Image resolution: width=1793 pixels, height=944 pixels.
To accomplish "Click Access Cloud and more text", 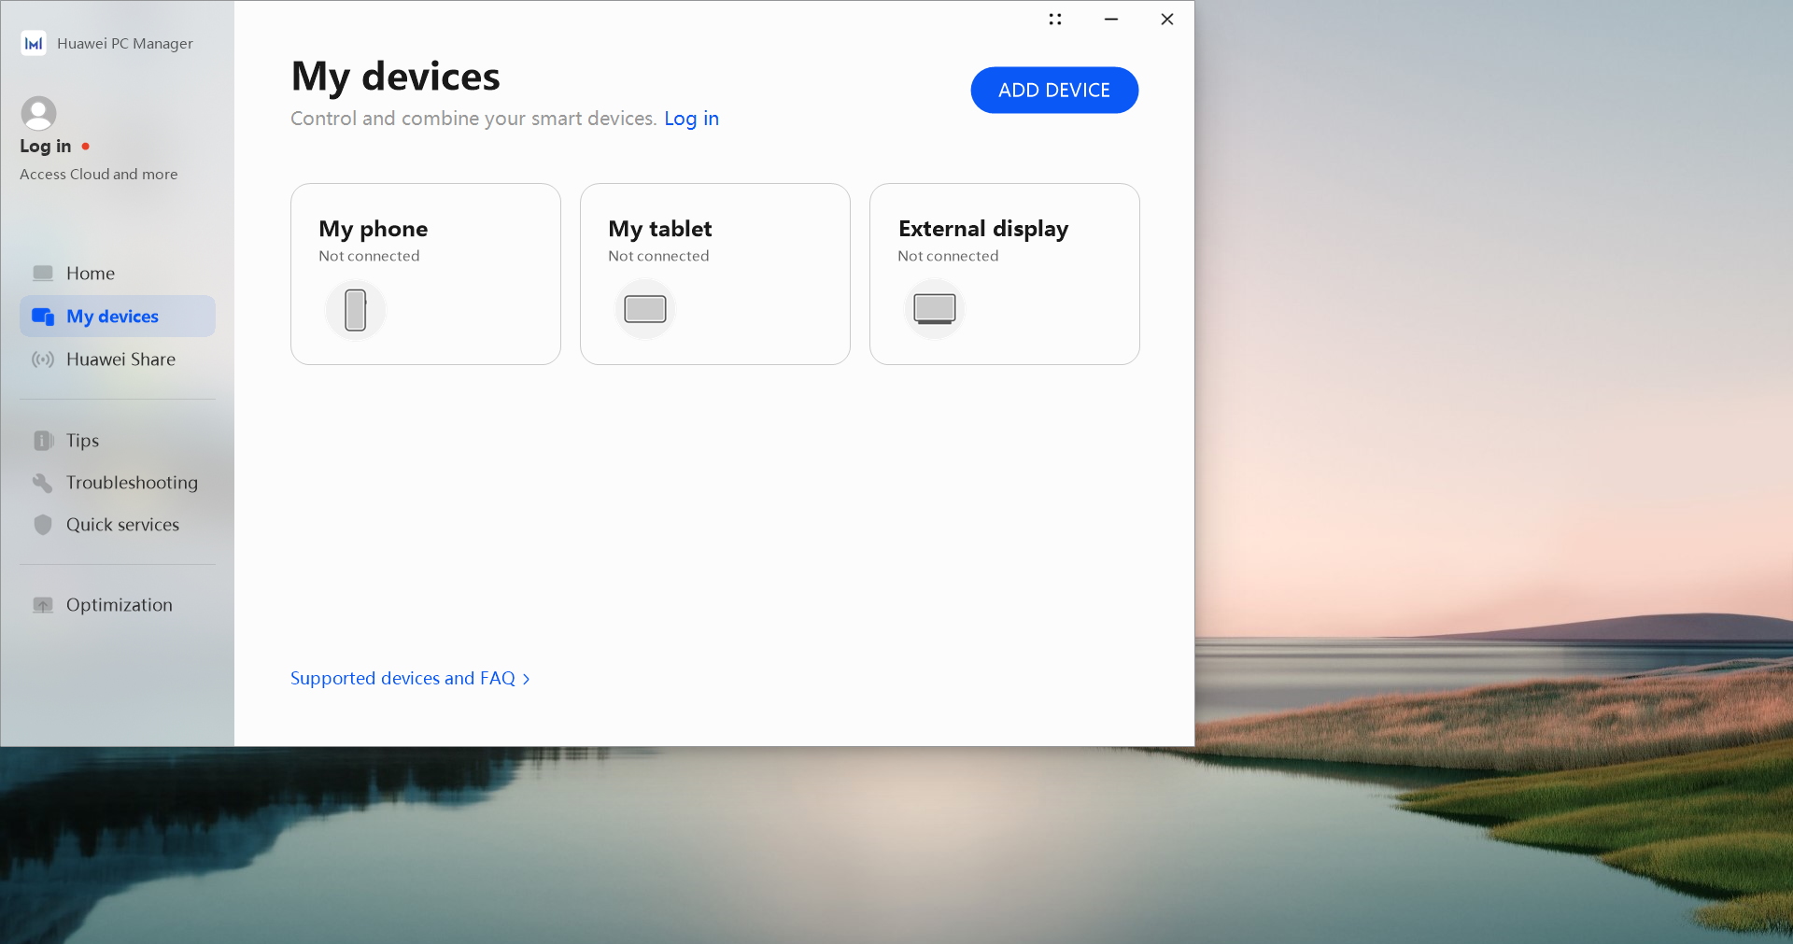I will 99,175.
